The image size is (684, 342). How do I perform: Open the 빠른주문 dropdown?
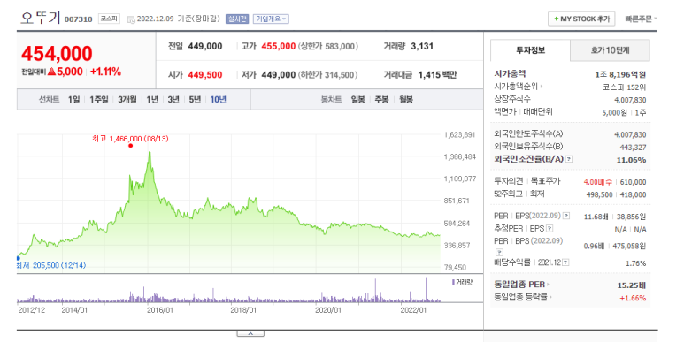641,19
